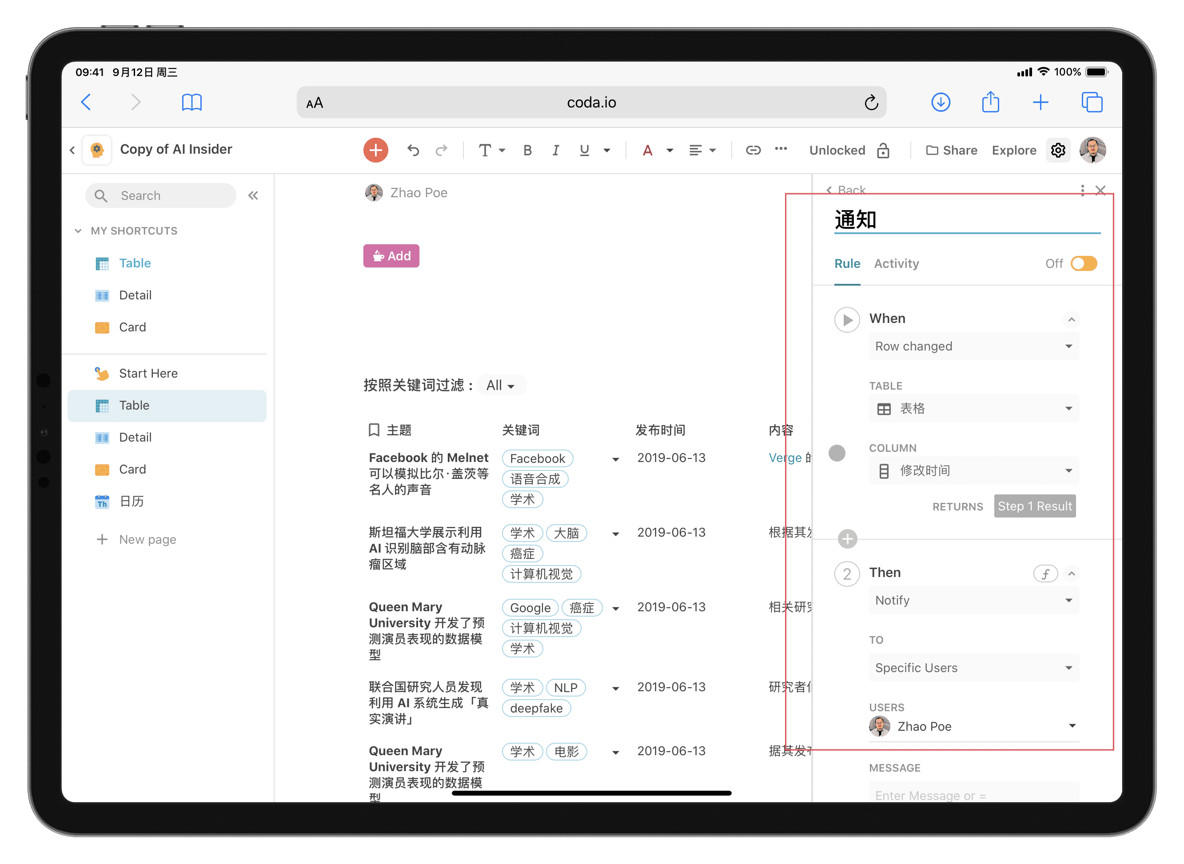Click the Unlocked lock icon
1184x864 pixels.
click(x=883, y=151)
